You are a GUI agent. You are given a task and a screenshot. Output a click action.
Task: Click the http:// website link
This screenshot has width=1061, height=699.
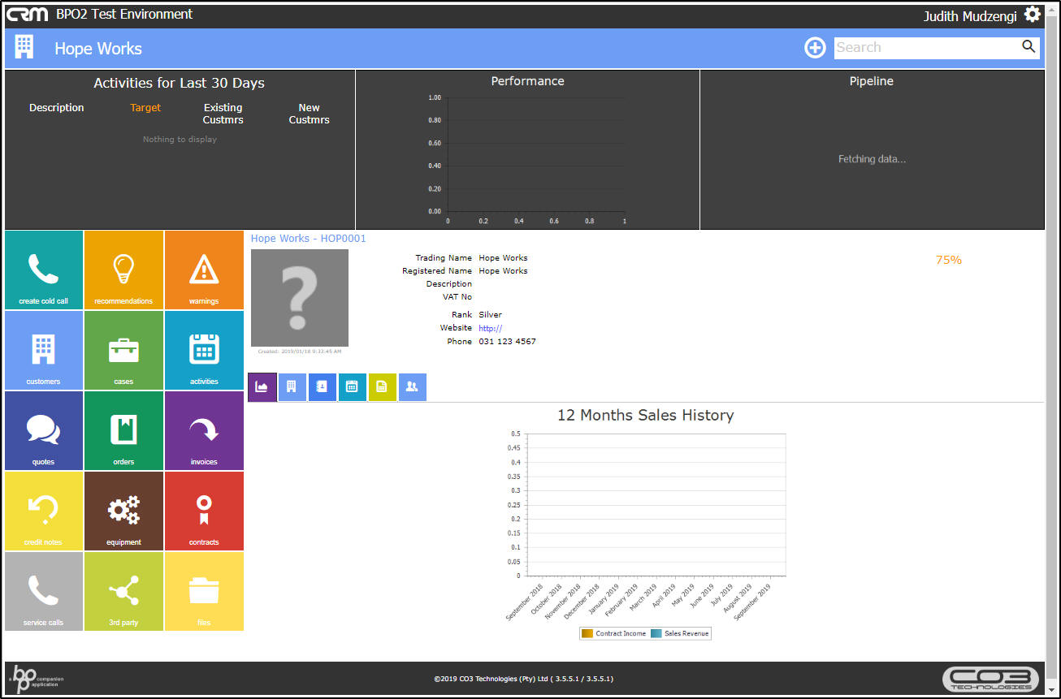pyautogui.click(x=491, y=328)
